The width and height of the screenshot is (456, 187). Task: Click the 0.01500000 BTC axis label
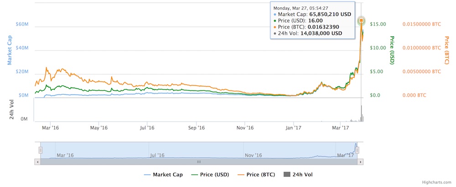pyautogui.click(x=422, y=24)
